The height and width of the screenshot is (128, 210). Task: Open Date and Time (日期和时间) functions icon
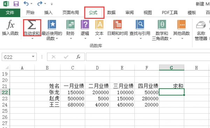coord(118,24)
